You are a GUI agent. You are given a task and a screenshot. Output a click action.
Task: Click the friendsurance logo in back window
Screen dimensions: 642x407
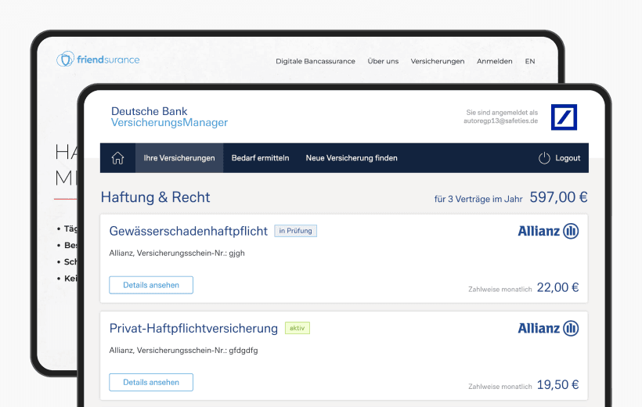(x=98, y=59)
